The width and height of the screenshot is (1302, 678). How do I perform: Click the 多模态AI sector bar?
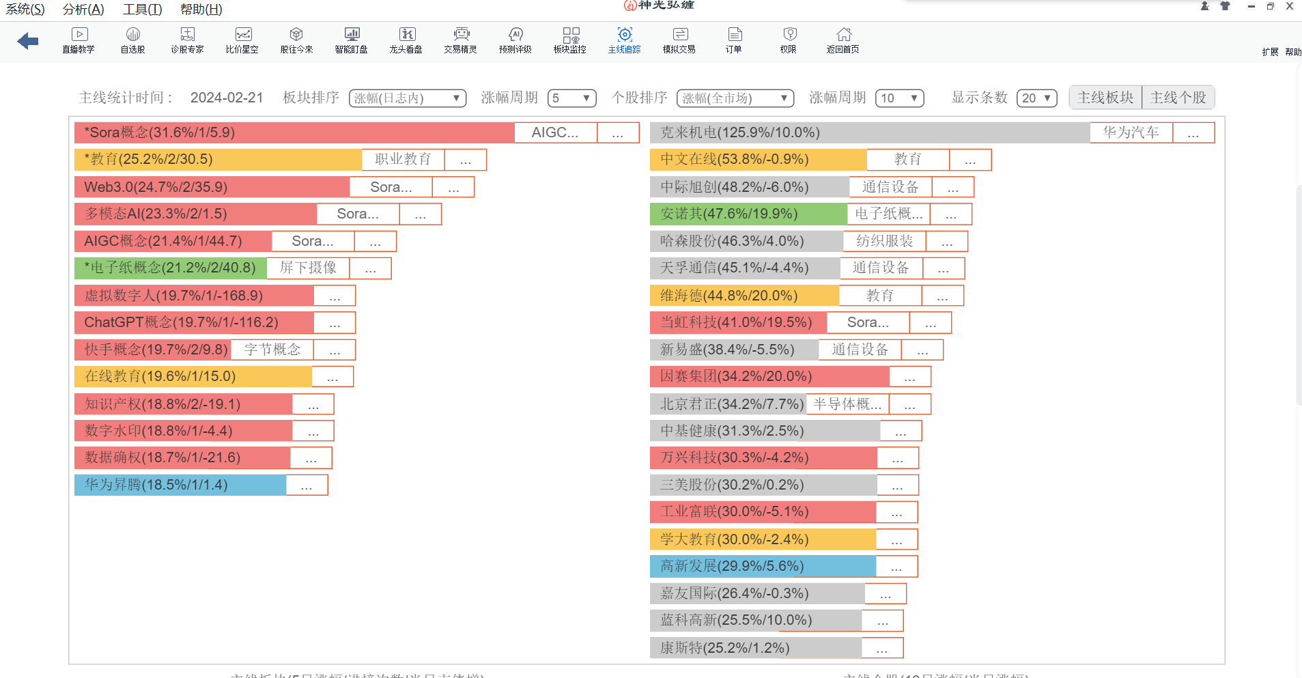195,214
